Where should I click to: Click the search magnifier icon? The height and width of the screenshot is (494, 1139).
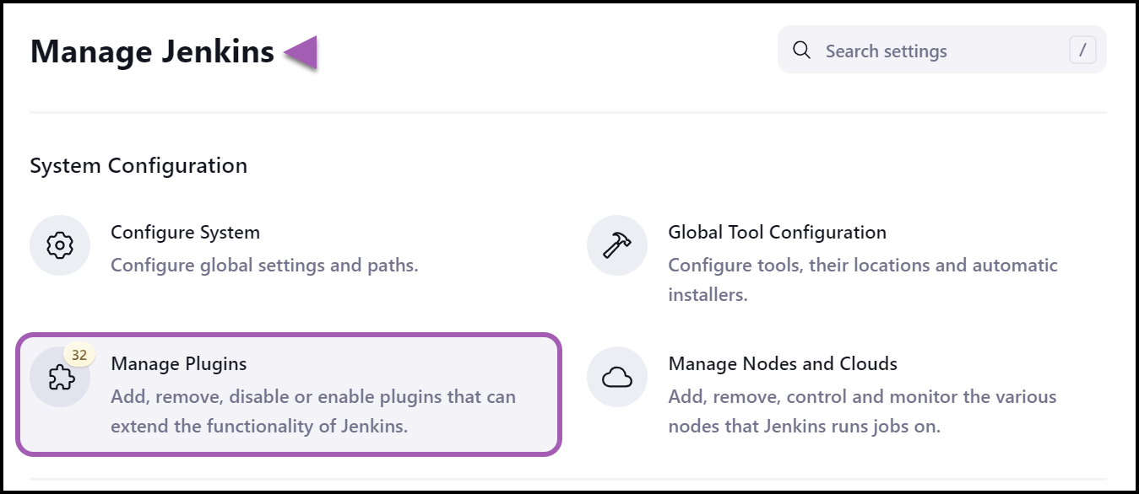(x=800, y=51)
